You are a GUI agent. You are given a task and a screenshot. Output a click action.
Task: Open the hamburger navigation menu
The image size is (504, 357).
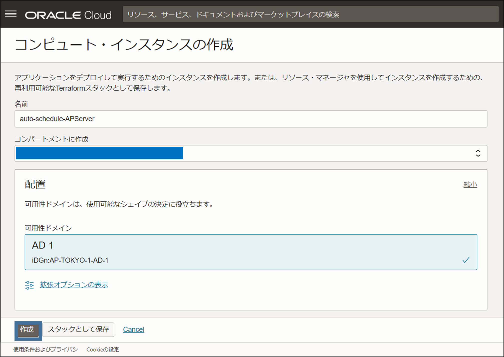(x=11, y=14)
